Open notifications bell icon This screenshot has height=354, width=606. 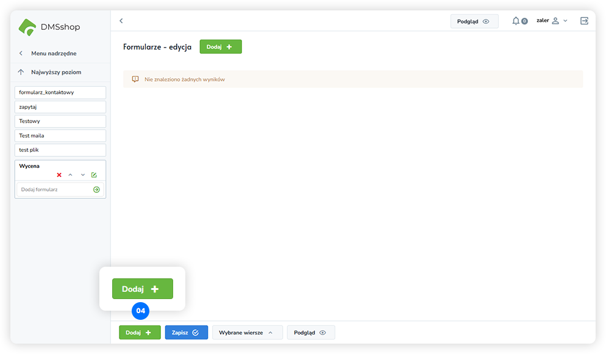point(516,21)
